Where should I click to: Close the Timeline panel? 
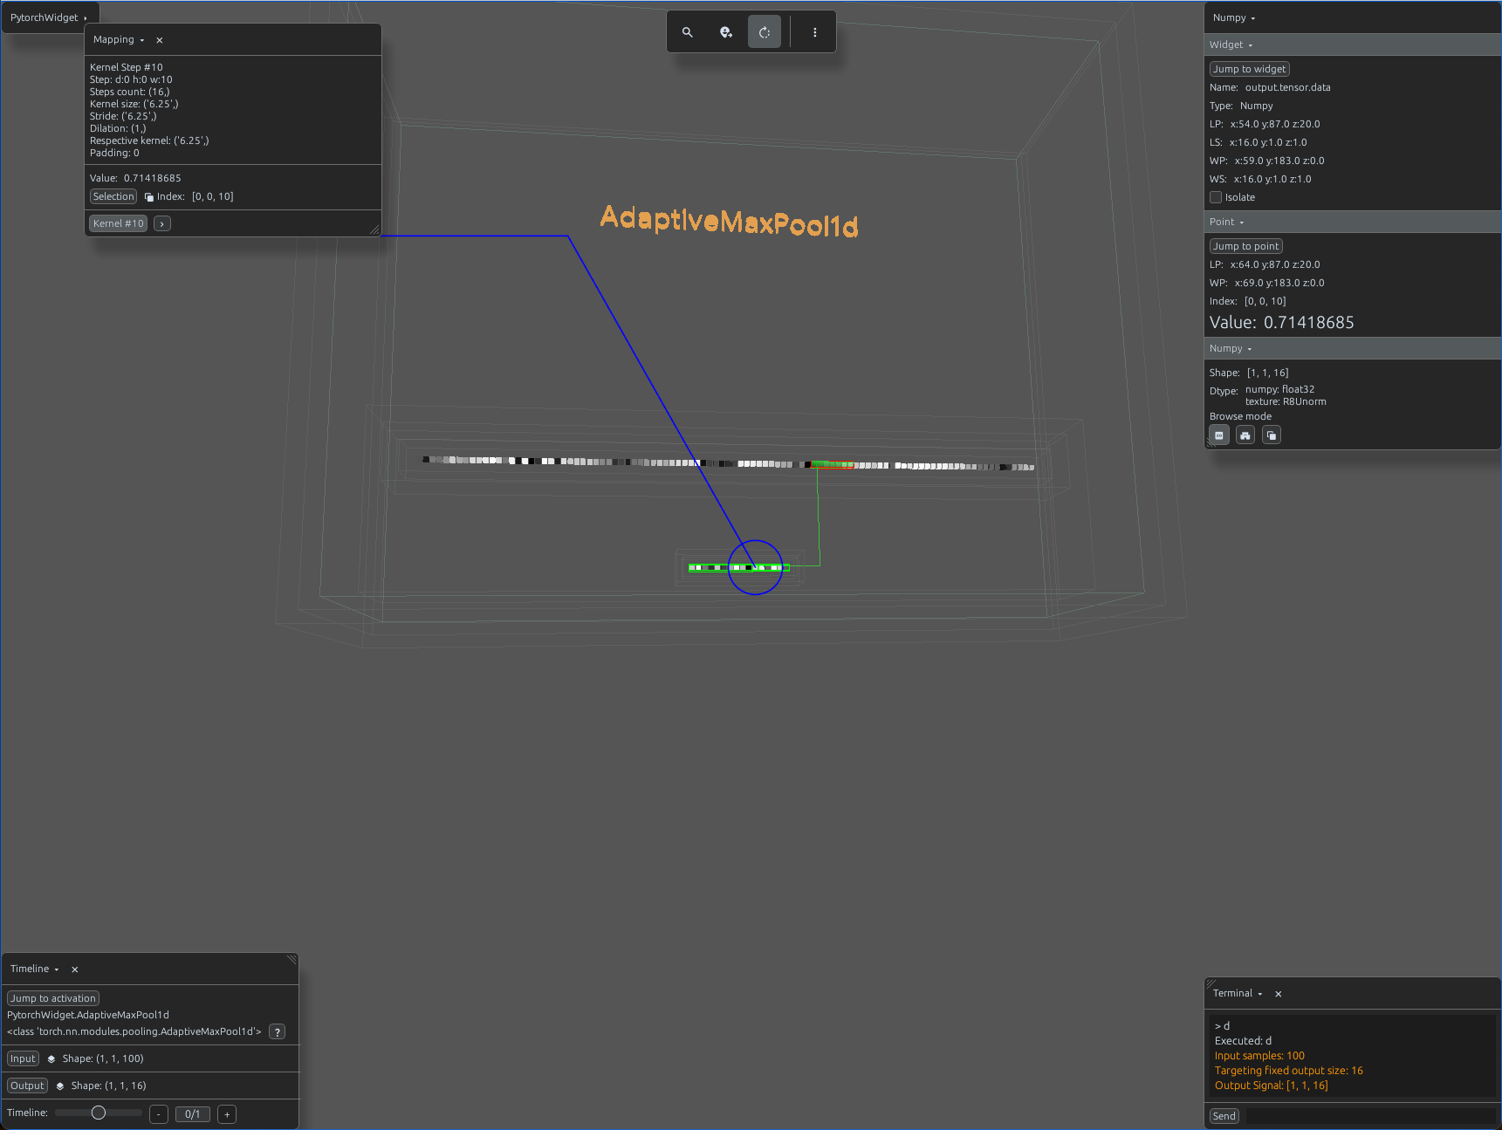point(75,969)
